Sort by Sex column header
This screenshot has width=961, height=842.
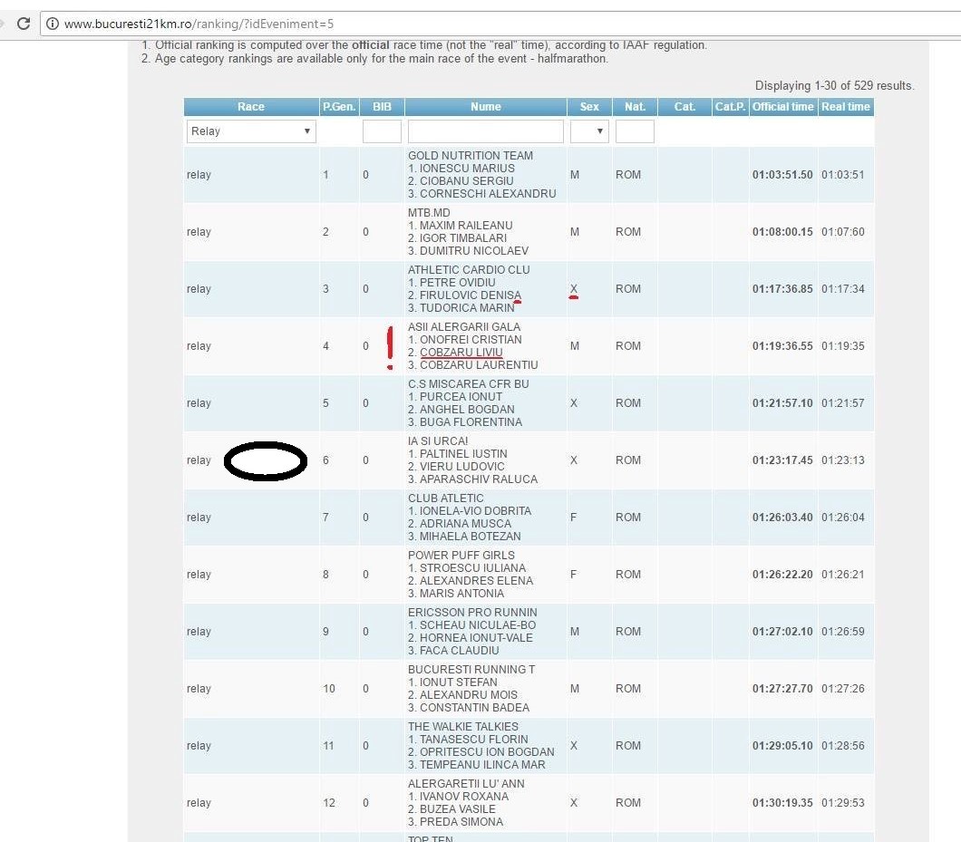click(589, 107)
